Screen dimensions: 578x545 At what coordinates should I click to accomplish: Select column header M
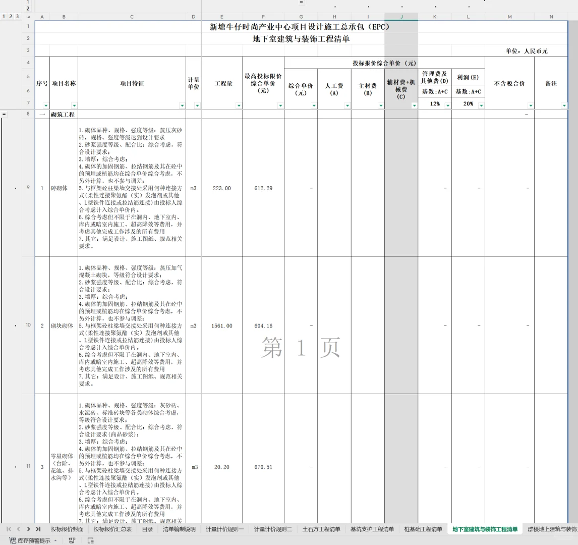coord(510,17)
